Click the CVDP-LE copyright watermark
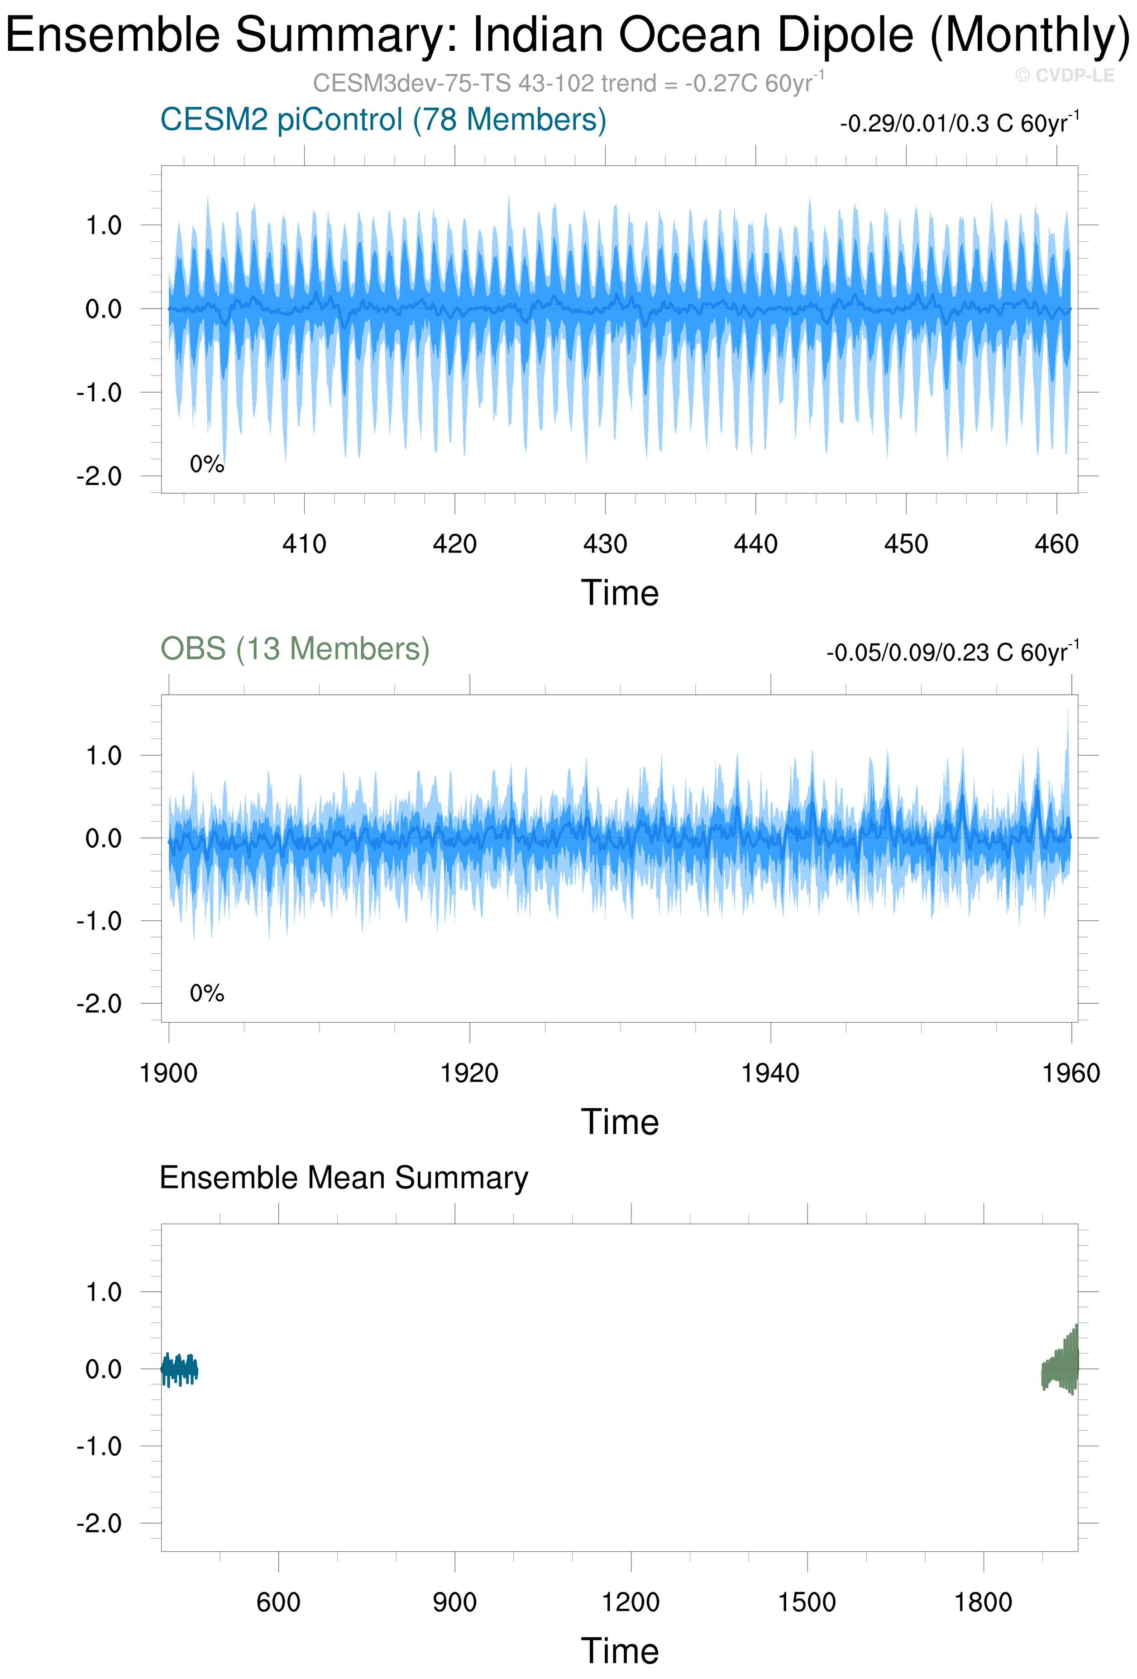The width and height of the screenshot is (1137, 1679). [1065, 75]
